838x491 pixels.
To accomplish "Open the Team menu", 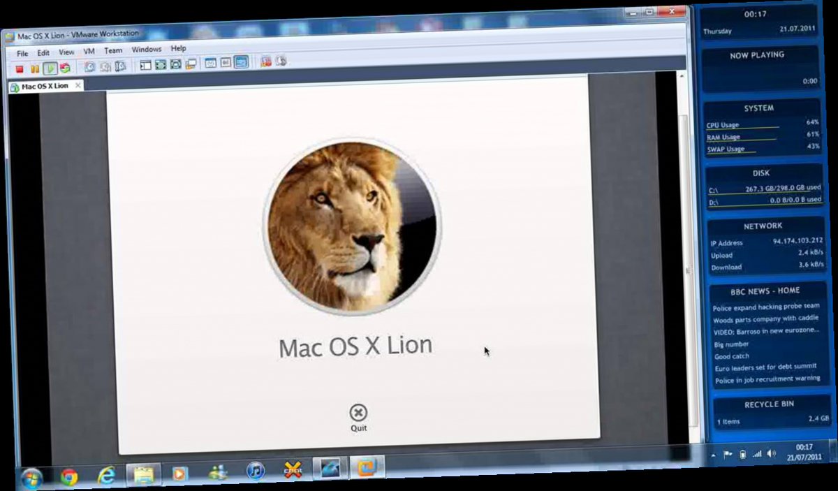I will tap(113, 50).
